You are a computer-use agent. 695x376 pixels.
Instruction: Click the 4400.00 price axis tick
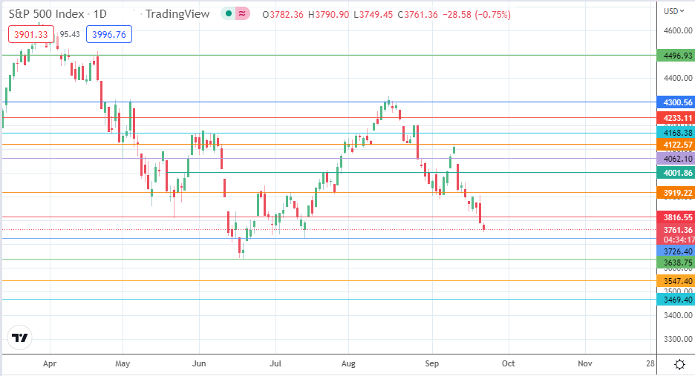pyautogui.click(x=678, y=78)
